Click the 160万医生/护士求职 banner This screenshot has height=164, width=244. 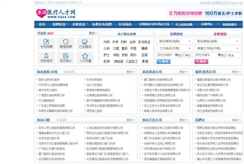(223, 13)
